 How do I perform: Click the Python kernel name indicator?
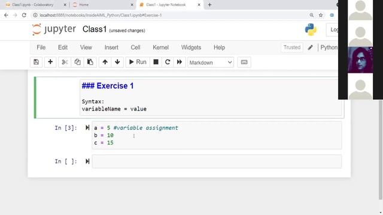(329, 47)
